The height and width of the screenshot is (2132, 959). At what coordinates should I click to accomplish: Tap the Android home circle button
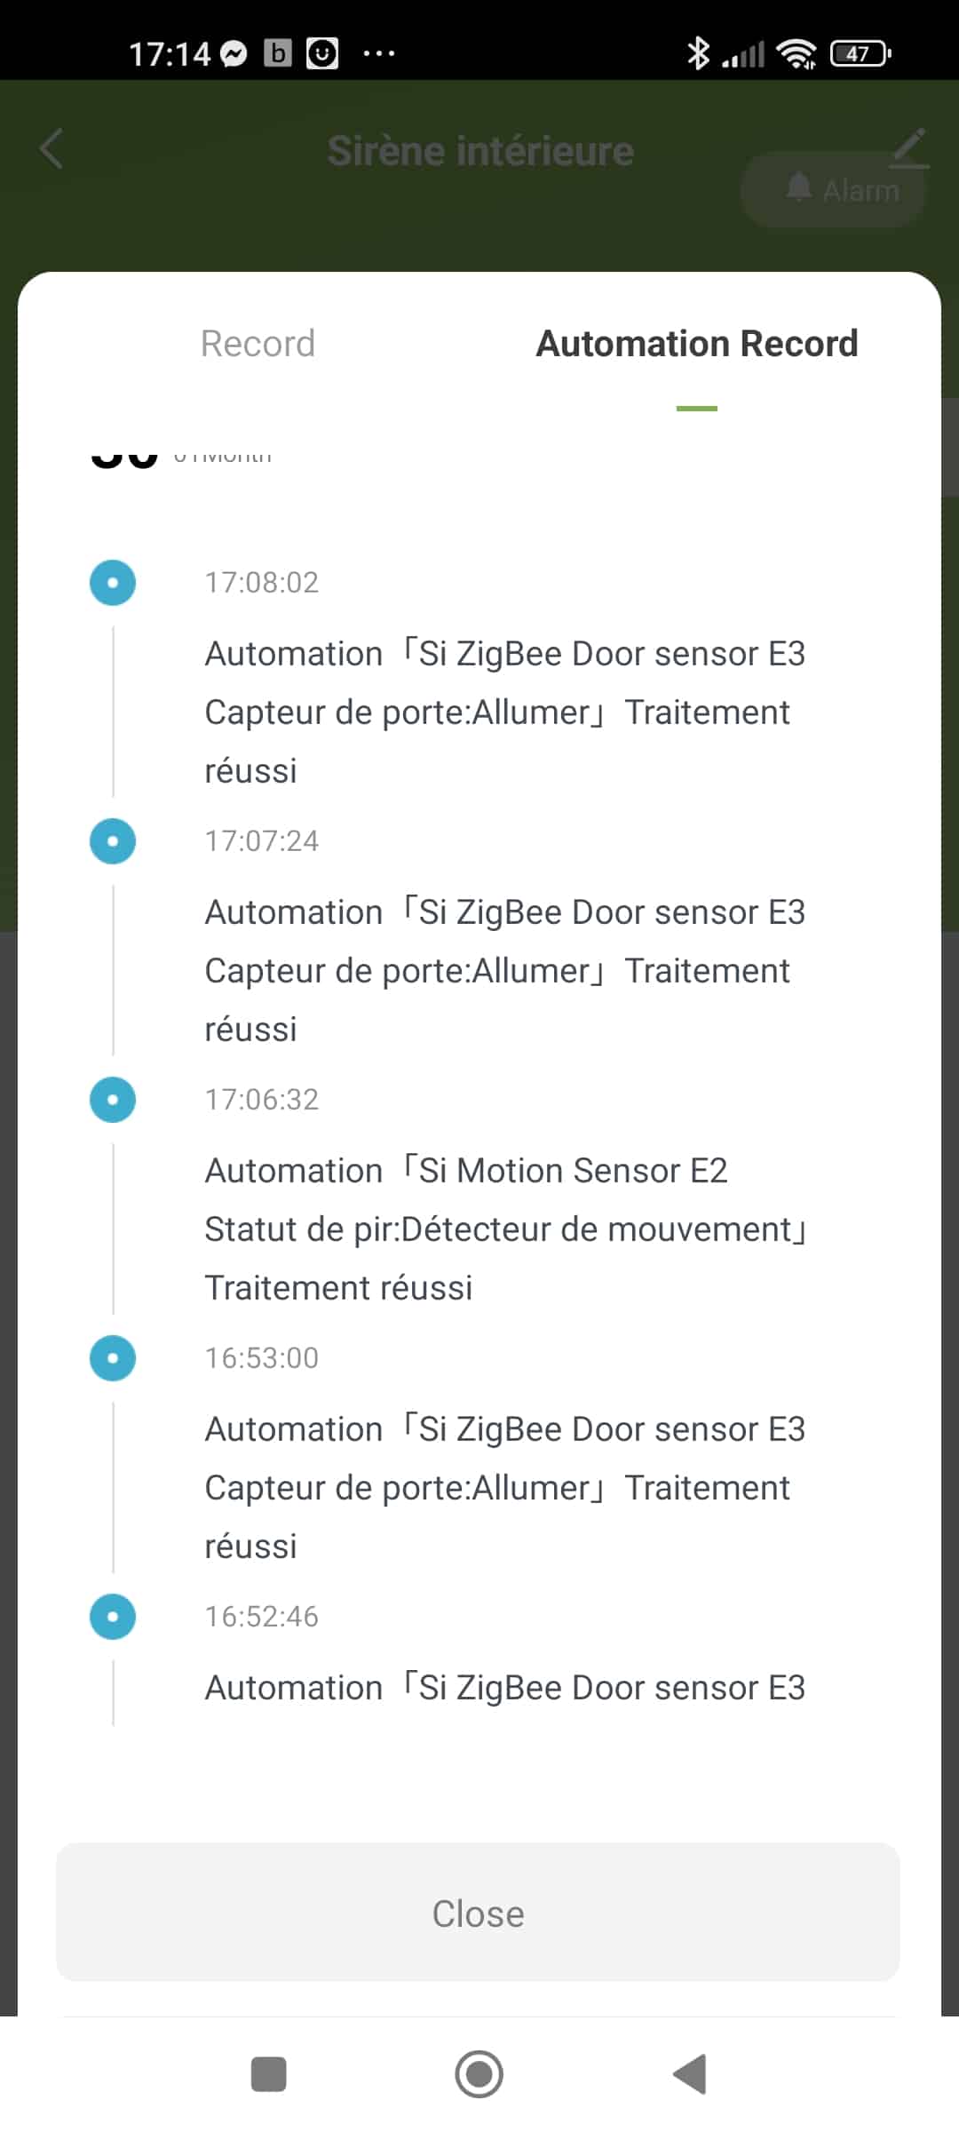point(479,2074)
